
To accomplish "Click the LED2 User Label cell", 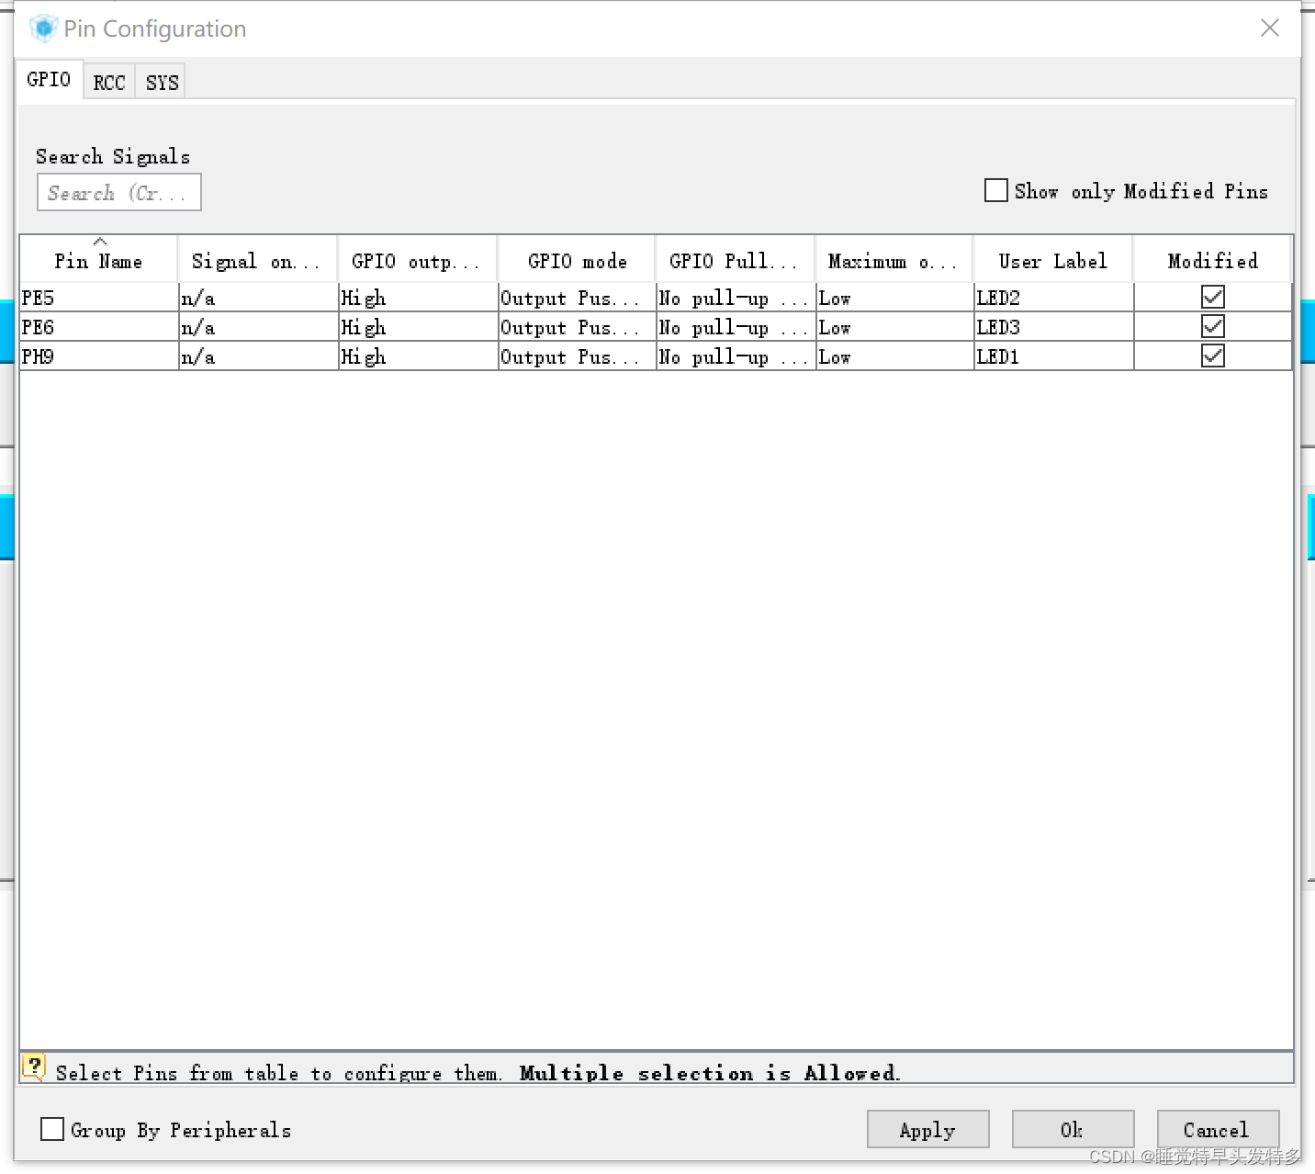I will (1052, 297).
